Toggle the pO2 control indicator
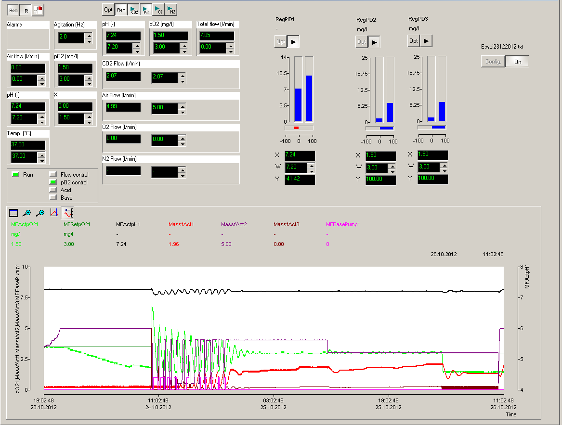The width and height of the screenshot is (562, 425). click(53, 182)
